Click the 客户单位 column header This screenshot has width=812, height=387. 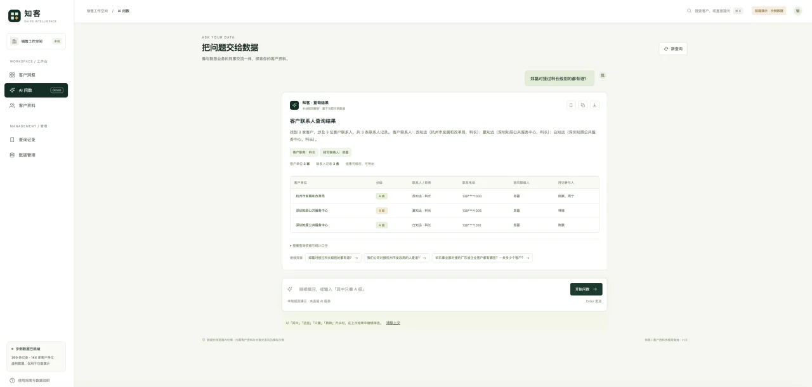(301, 182)
